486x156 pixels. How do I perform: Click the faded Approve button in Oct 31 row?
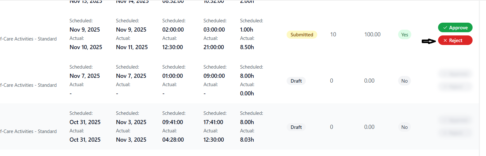point(455,120)
